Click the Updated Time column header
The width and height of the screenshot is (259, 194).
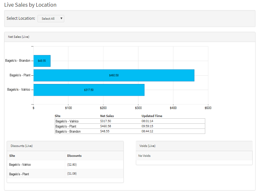152,116
